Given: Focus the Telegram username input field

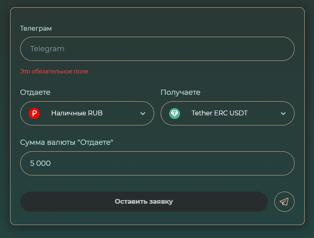Looking at the screenshot, I should [157, 49].
